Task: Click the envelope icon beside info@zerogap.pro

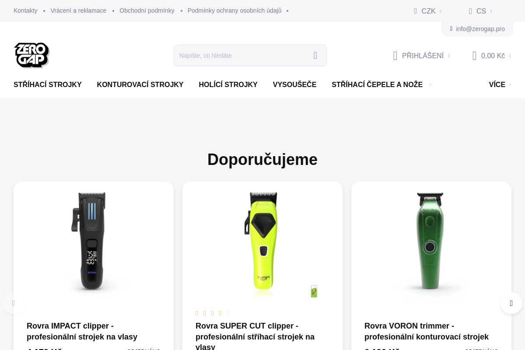Action: [x=451, y=29]
